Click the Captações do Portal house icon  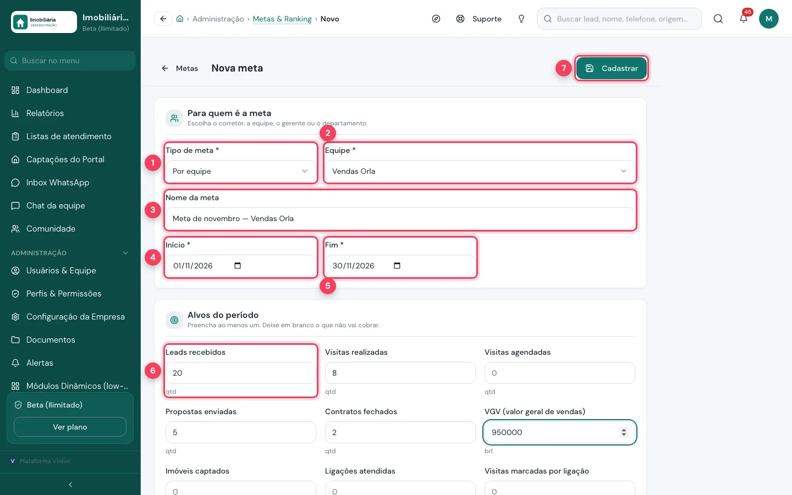(x=15, y=159)
